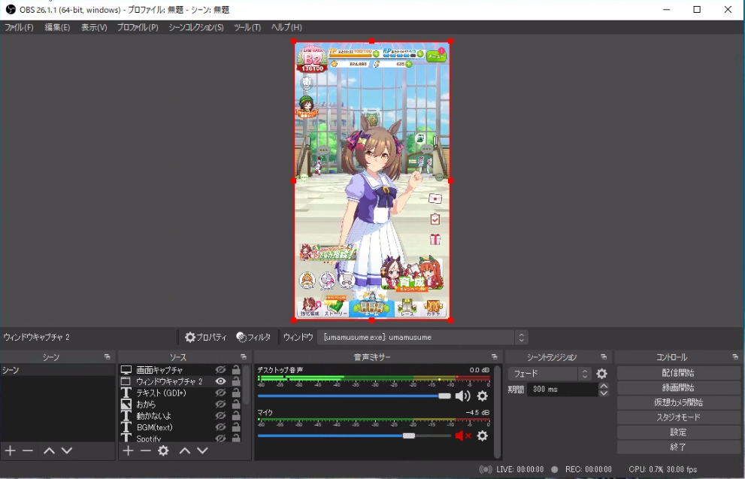Lock the 画面キャプチャ source
The width and height of the screenshot is (745, 479).
tap(236, 370)
